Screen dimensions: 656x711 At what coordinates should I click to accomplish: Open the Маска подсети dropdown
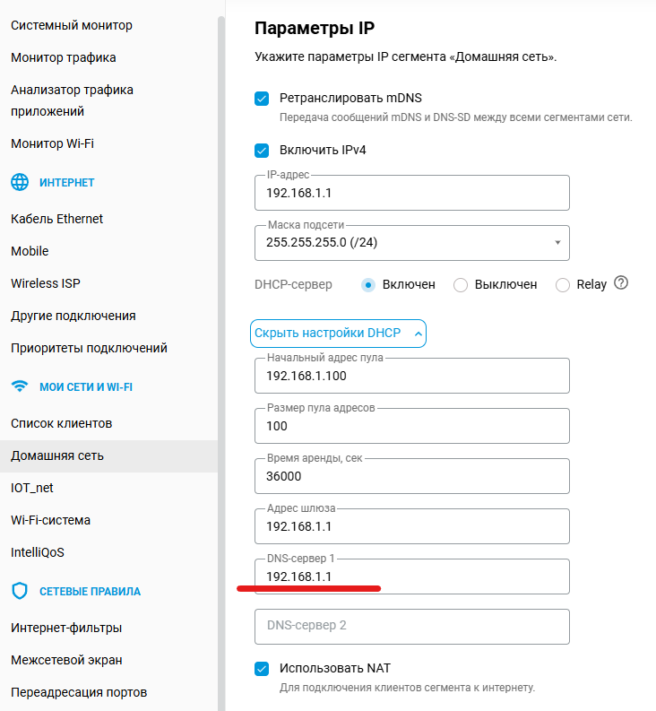click(412, 242)
